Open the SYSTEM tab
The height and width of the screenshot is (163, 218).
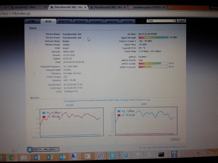tap(127, 22)
